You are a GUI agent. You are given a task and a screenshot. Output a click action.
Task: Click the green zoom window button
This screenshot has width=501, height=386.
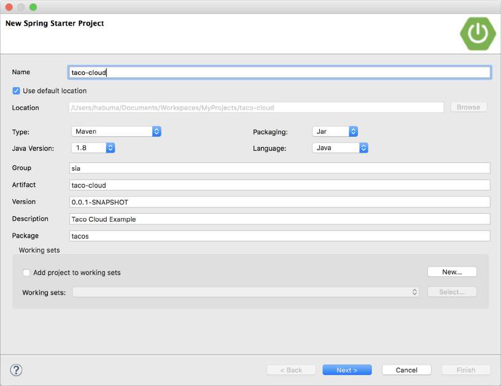pos(33,7)
